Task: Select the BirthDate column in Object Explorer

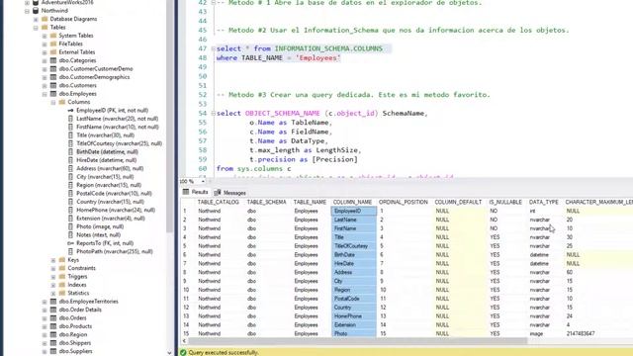Action: coord(107,152)
